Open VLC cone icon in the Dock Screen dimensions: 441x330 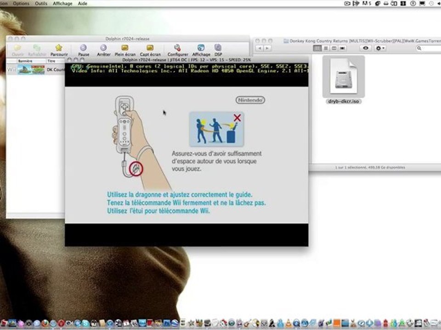(x=288, y=323)
